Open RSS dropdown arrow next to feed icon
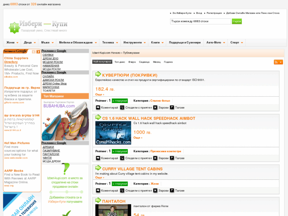288x216 pixels. 280,62
